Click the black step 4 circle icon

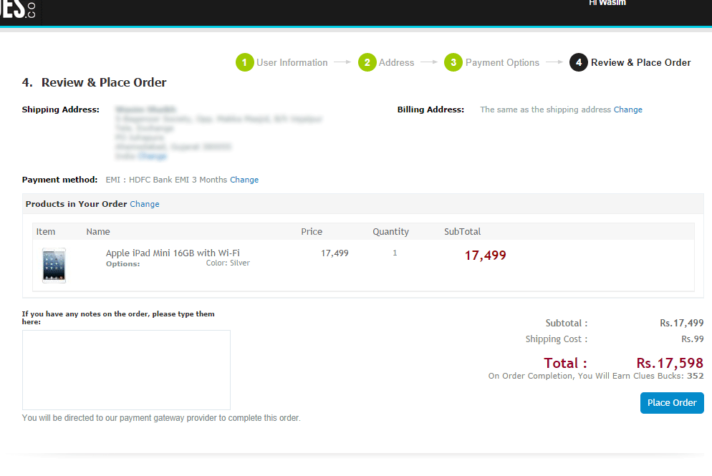click(x=579, y=62)
